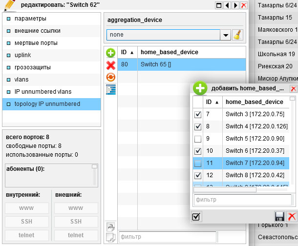298x246 pixels.
Task: Click the red cancel X beside save icon
Action: 292,217
